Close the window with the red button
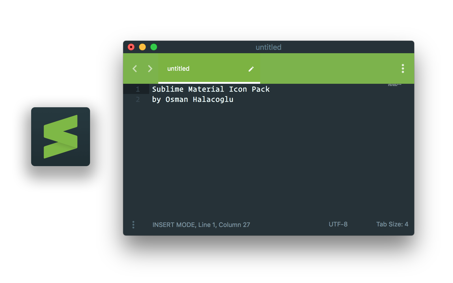This screenshot has width=453, height=283. tap(131, 47)
